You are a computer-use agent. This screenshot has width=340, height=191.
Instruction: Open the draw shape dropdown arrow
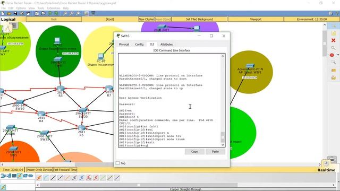[x=338, y=55]
